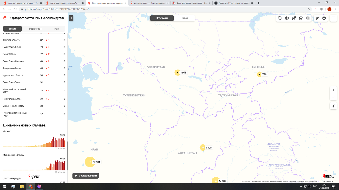Show parking layer on map
Viewport: 339px width, 190px height.
point(294,18)
